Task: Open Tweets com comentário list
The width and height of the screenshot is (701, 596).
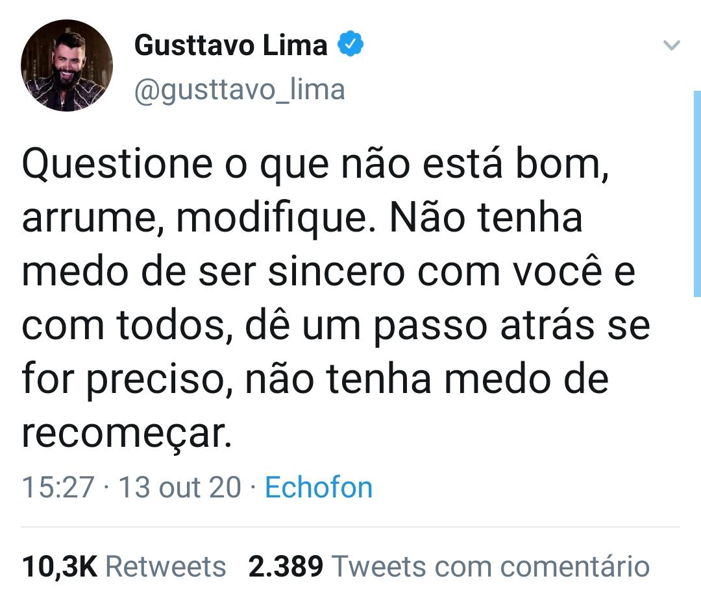Action: (490, 566)
